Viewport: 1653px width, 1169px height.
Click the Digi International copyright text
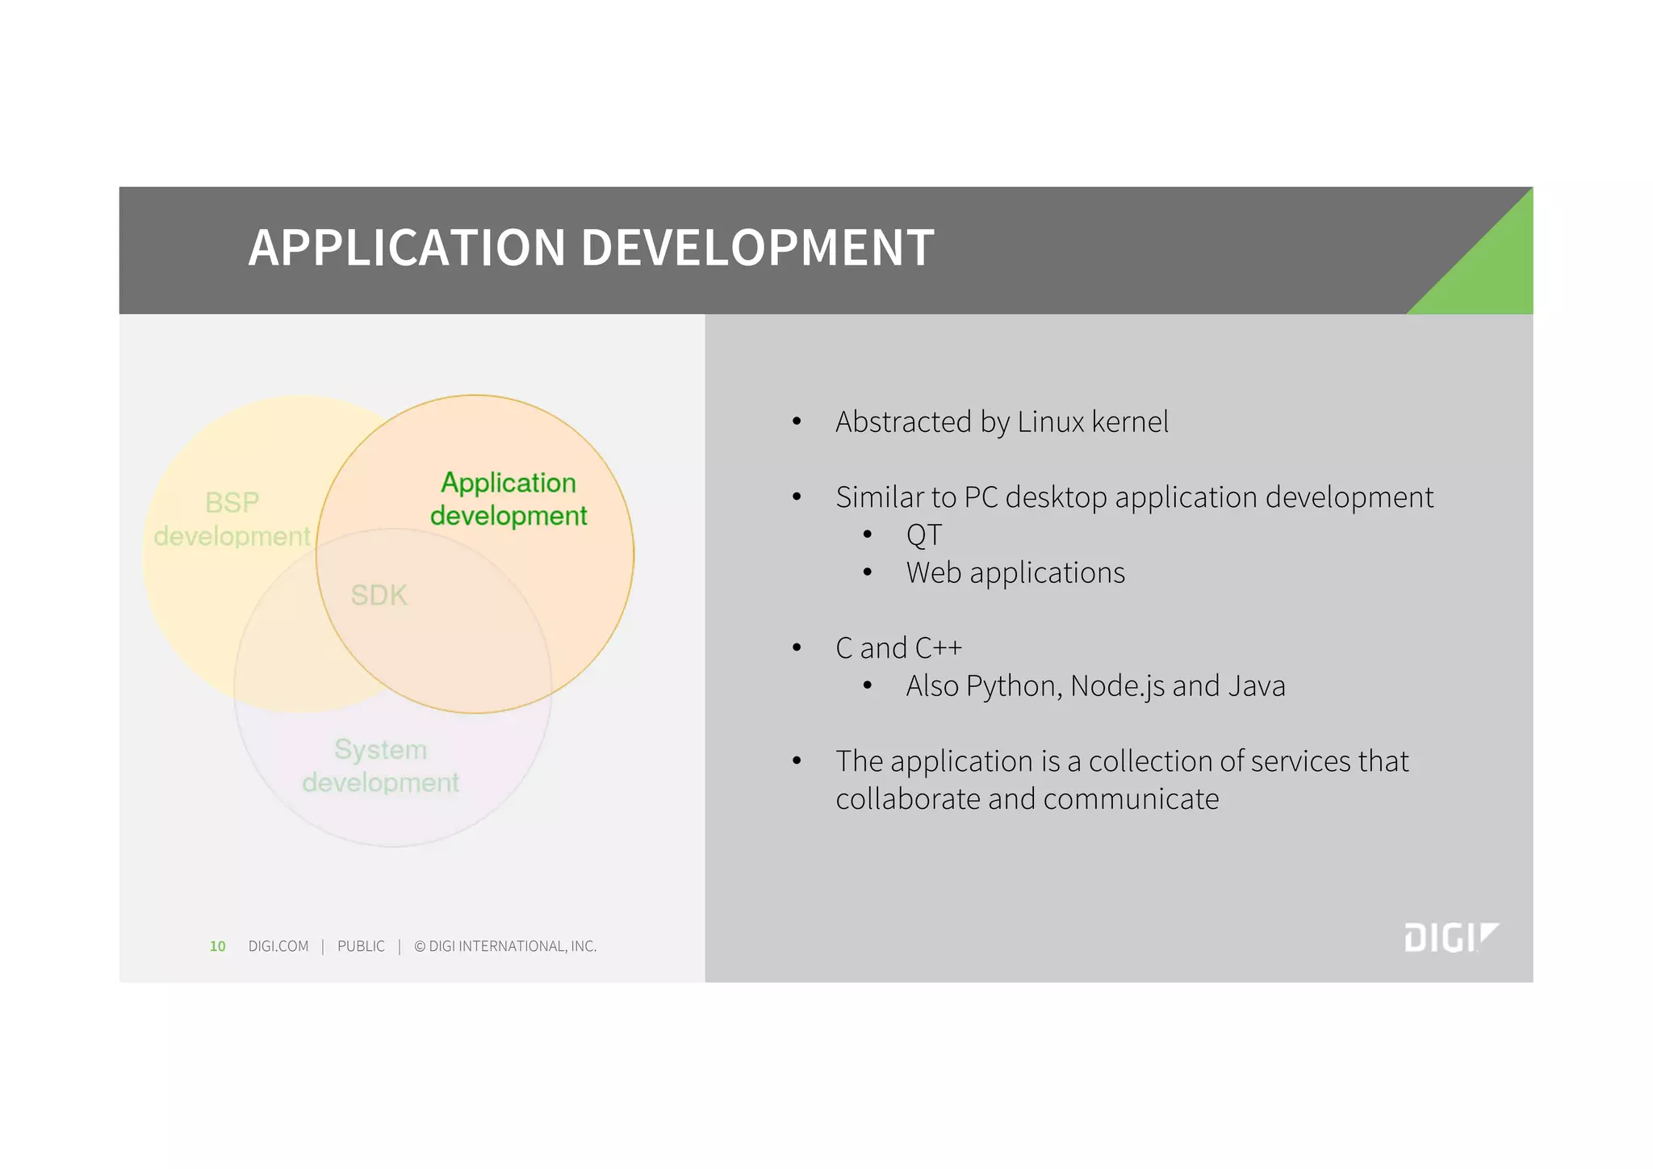click(505, 946)
